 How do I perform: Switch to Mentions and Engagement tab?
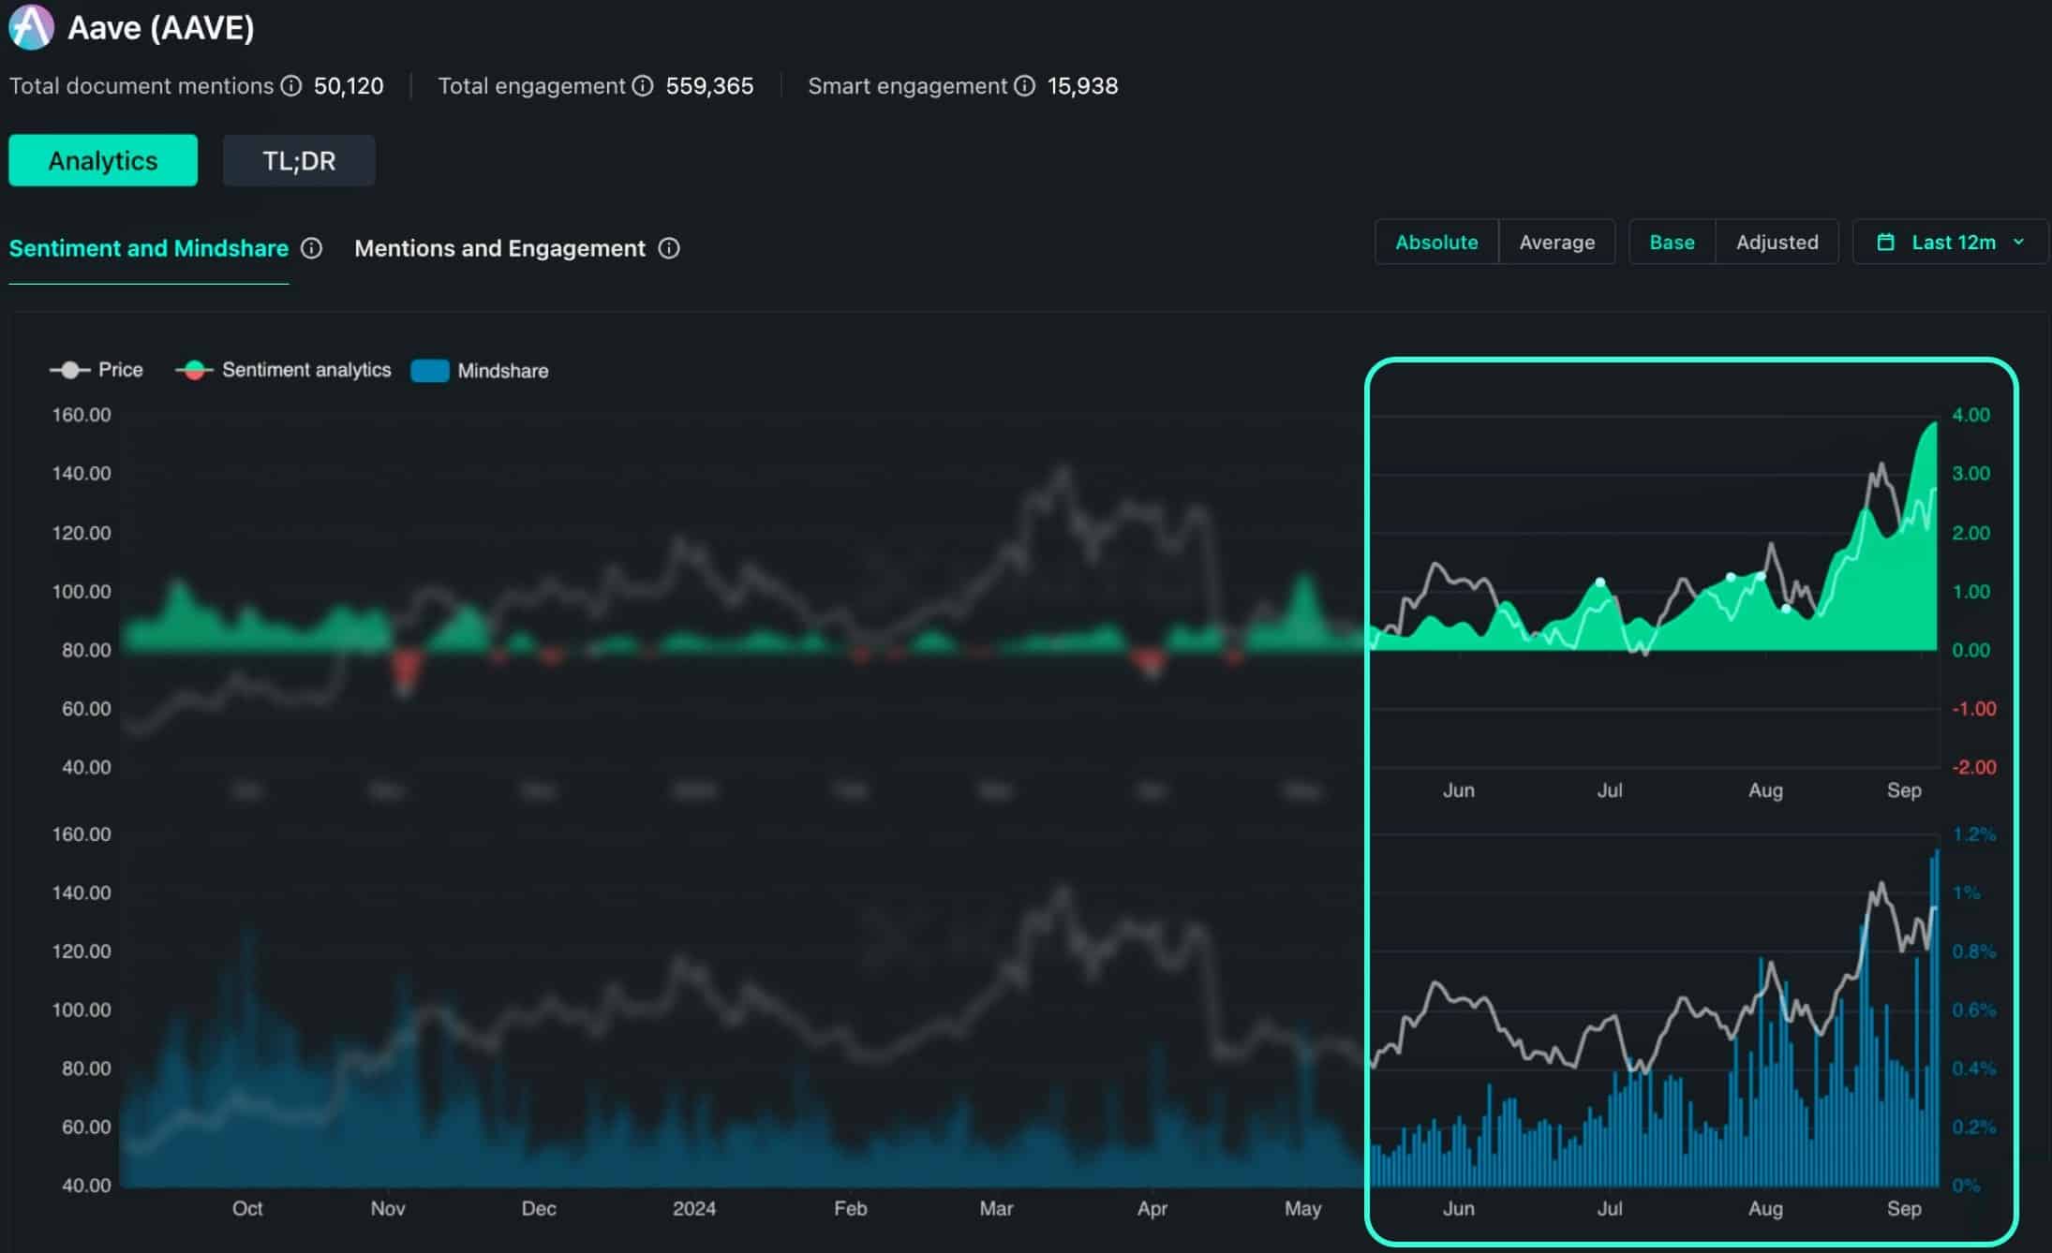499,248
